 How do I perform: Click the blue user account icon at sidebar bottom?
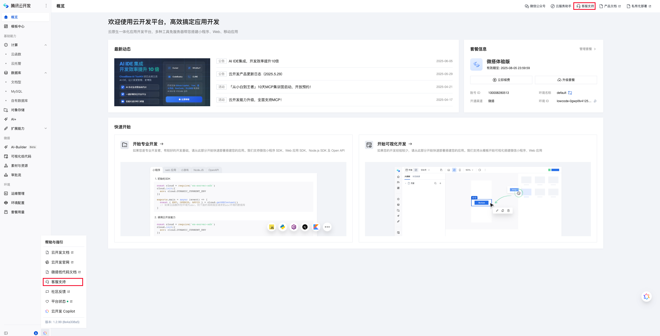click(36, 333)
